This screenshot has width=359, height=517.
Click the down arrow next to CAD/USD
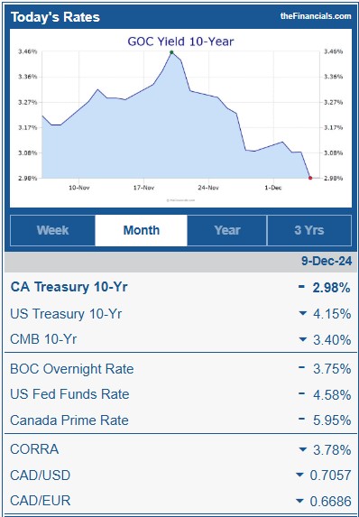[x=299, y=475]
